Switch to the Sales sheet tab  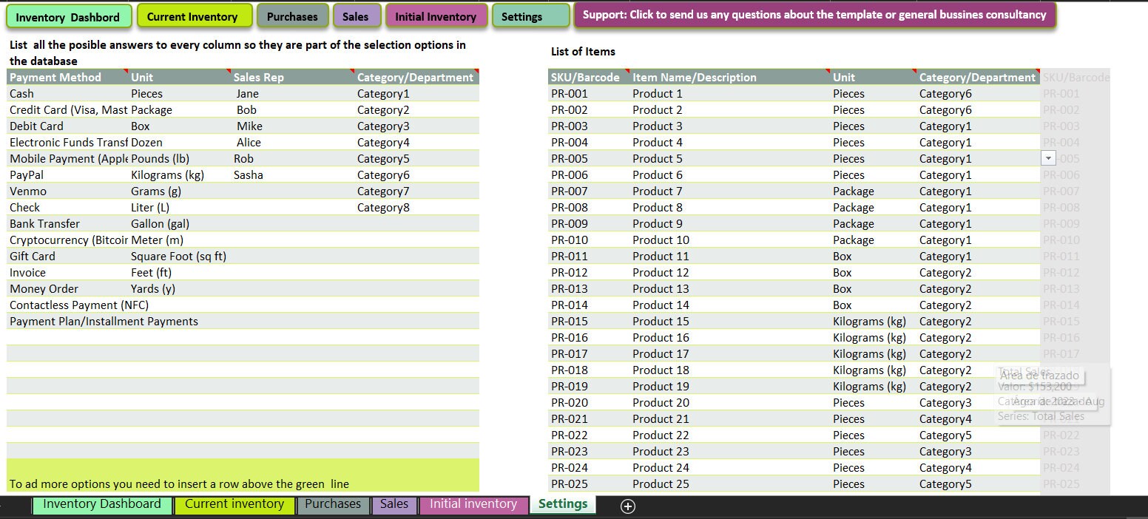tap(394, 503)
